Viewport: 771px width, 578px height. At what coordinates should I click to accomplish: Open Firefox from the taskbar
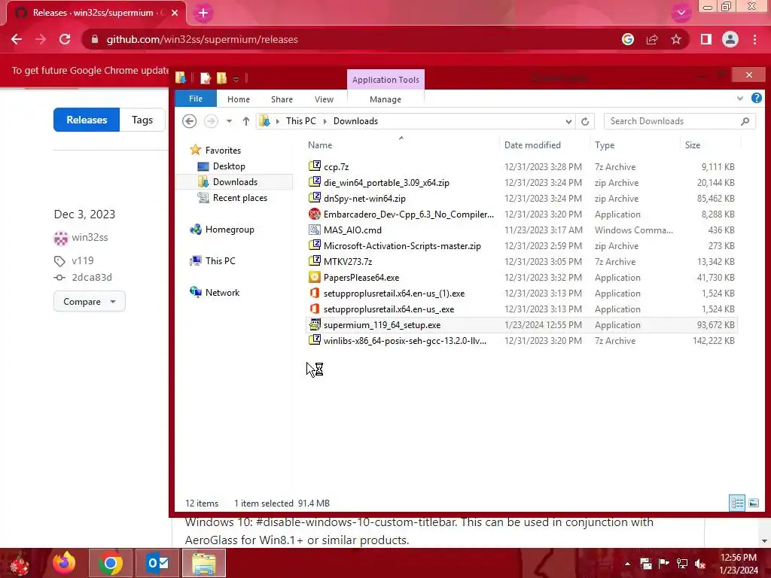tap(65, 563)
